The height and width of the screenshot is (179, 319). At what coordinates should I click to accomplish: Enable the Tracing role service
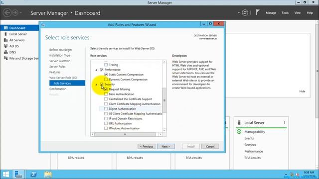106,65
